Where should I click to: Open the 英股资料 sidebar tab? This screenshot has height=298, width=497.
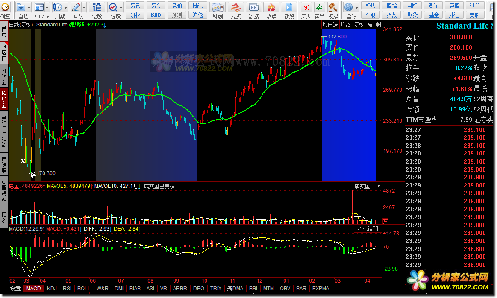point(4,191)
